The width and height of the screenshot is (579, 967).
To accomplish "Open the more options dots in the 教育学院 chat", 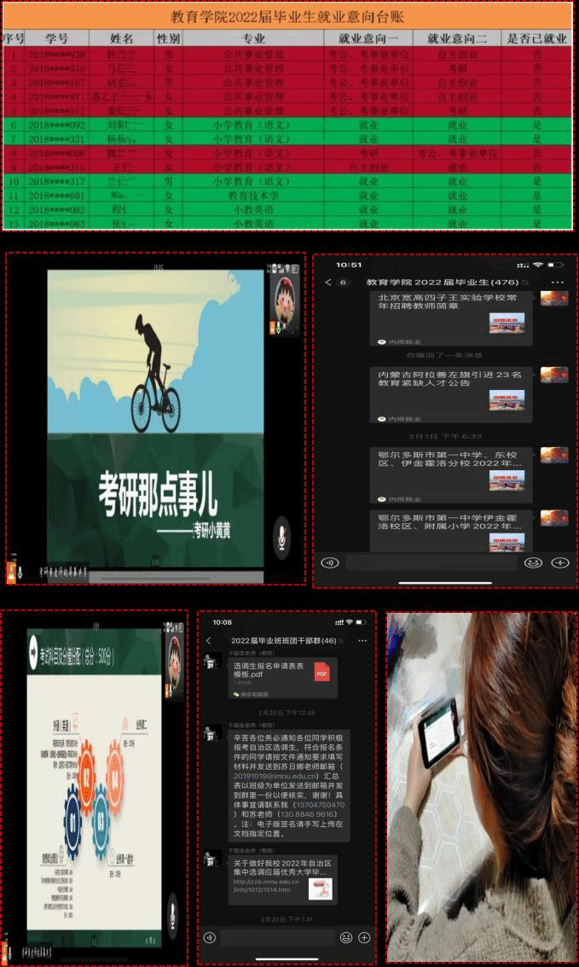I will pyautogui.click(x=558, y=282).
